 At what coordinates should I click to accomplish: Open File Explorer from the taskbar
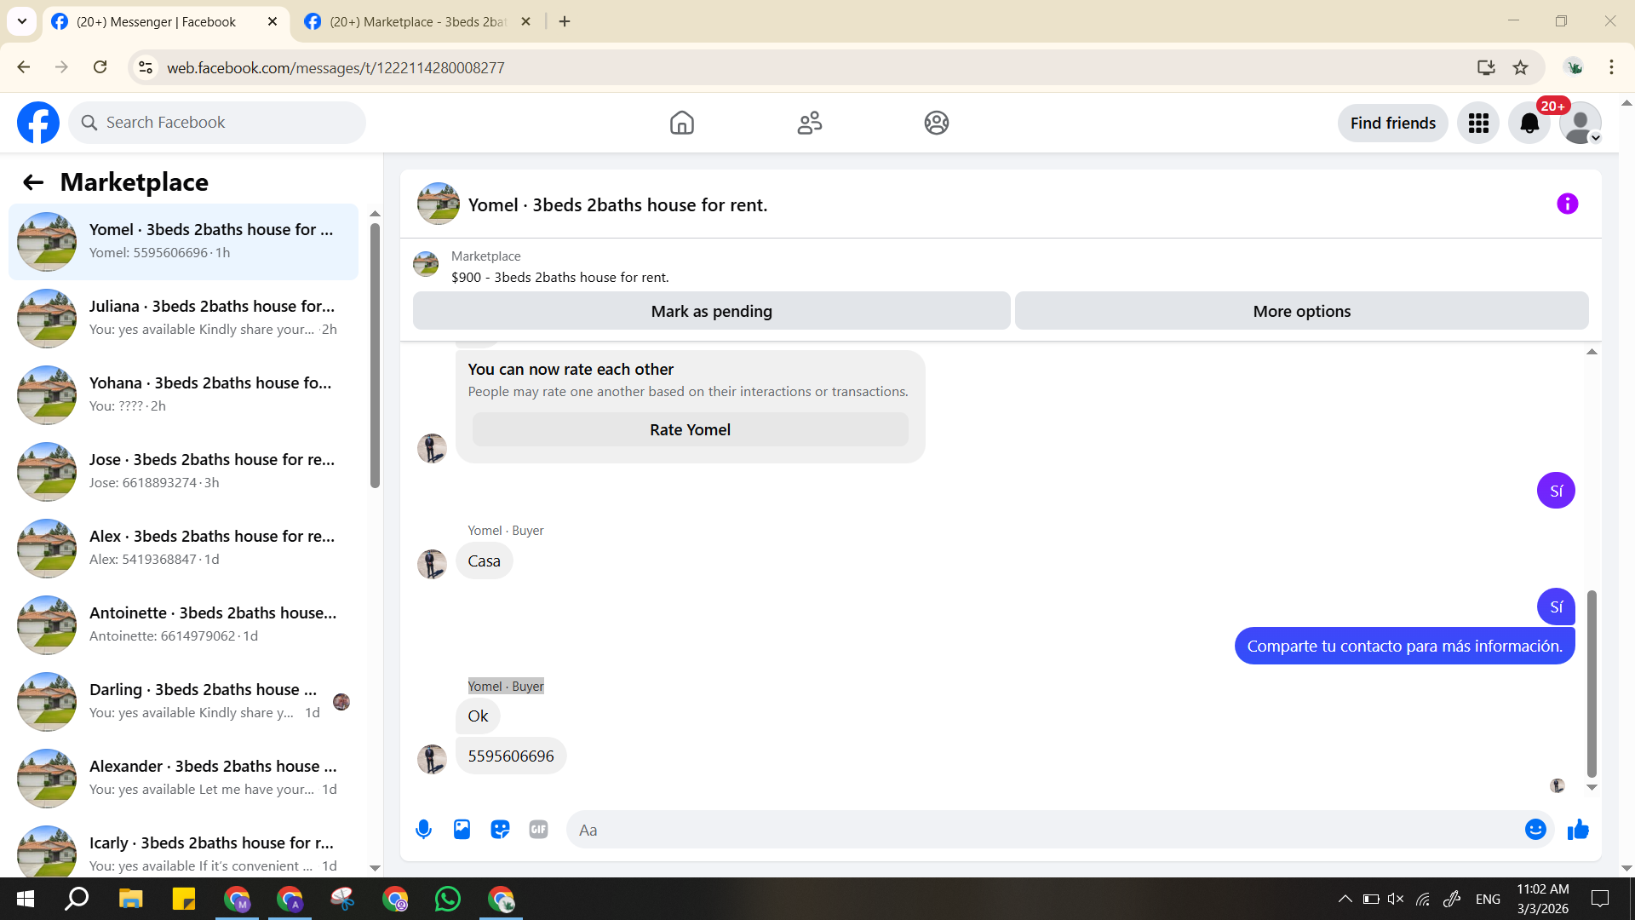[130, 899]
